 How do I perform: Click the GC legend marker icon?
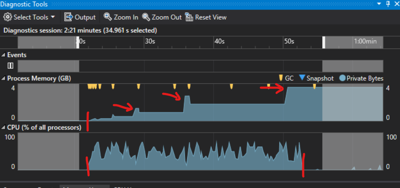[x=281, y=78]
